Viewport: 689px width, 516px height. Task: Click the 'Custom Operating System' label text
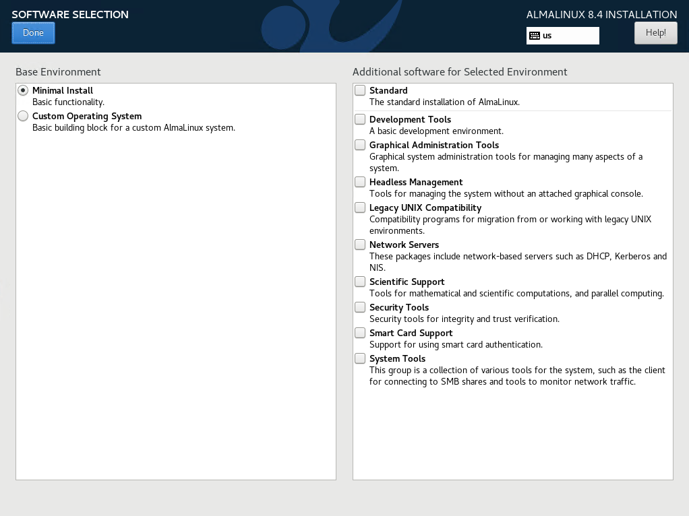tap(87, 117)
